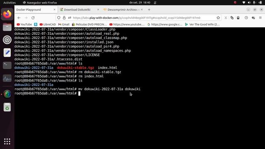Click the autoload_classmap.php output line
The height and width of the screenshot is (149, 265).
[x=71, y=38]
